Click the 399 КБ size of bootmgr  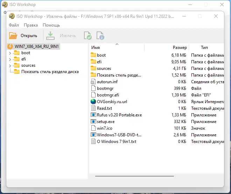pyautogui.click(x=180, y=88)
